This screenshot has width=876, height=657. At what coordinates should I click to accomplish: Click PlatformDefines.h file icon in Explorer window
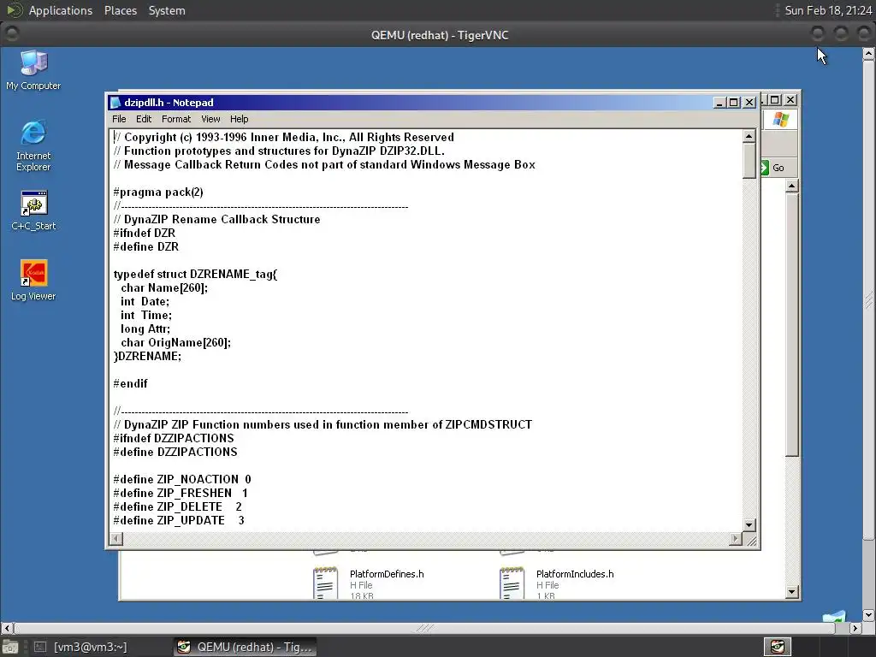click(x=326, y=582)
